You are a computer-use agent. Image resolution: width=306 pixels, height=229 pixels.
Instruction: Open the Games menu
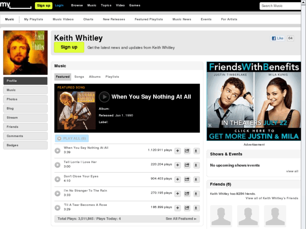[x=135, y=5]
